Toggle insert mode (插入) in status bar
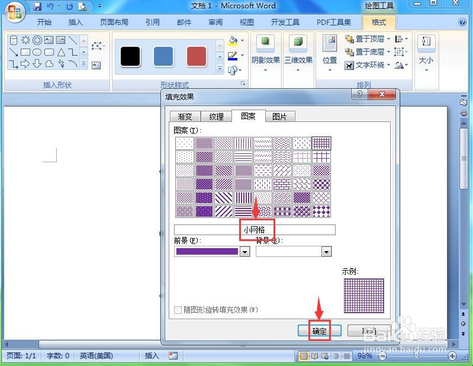Image resolution: width=473 pixels, height=366 pixels. coord(152,356)
